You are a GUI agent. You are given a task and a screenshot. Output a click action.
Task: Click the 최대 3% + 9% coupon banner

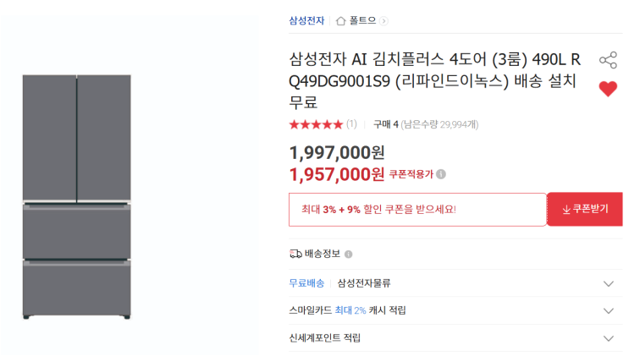417,210
